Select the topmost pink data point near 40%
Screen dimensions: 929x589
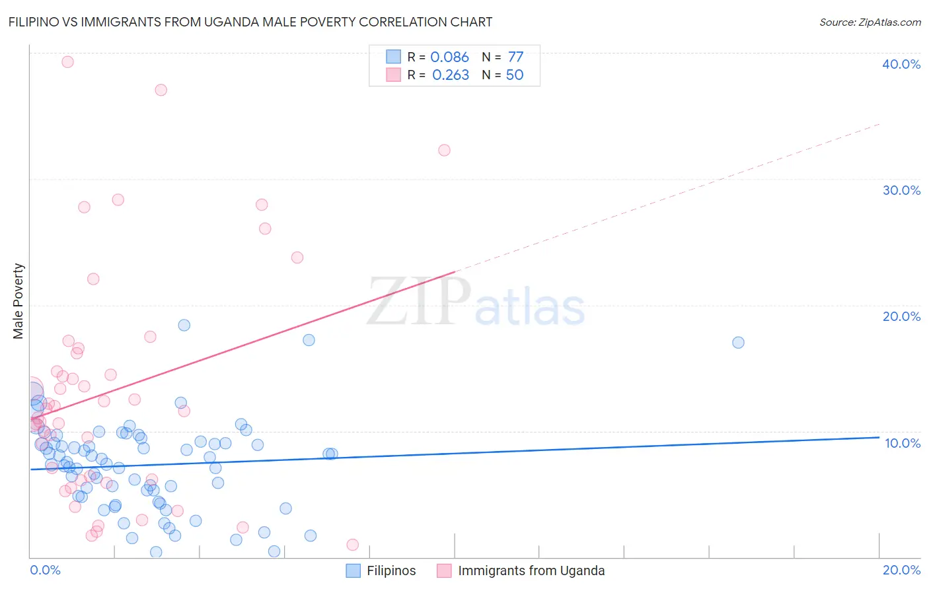point(67,62)
